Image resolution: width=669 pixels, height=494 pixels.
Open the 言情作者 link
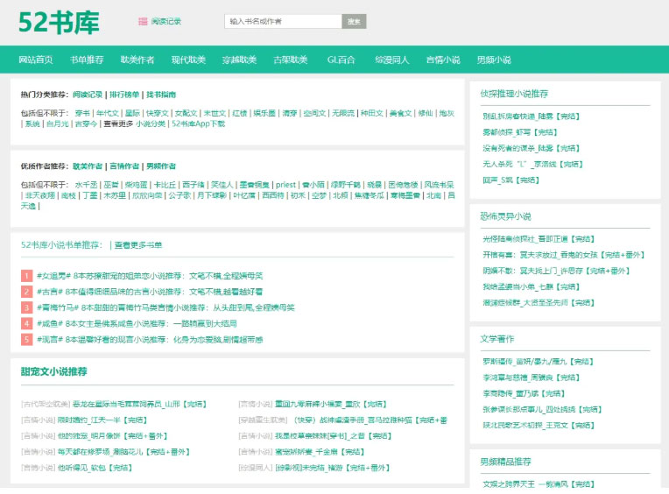click(x=124, y=166)
